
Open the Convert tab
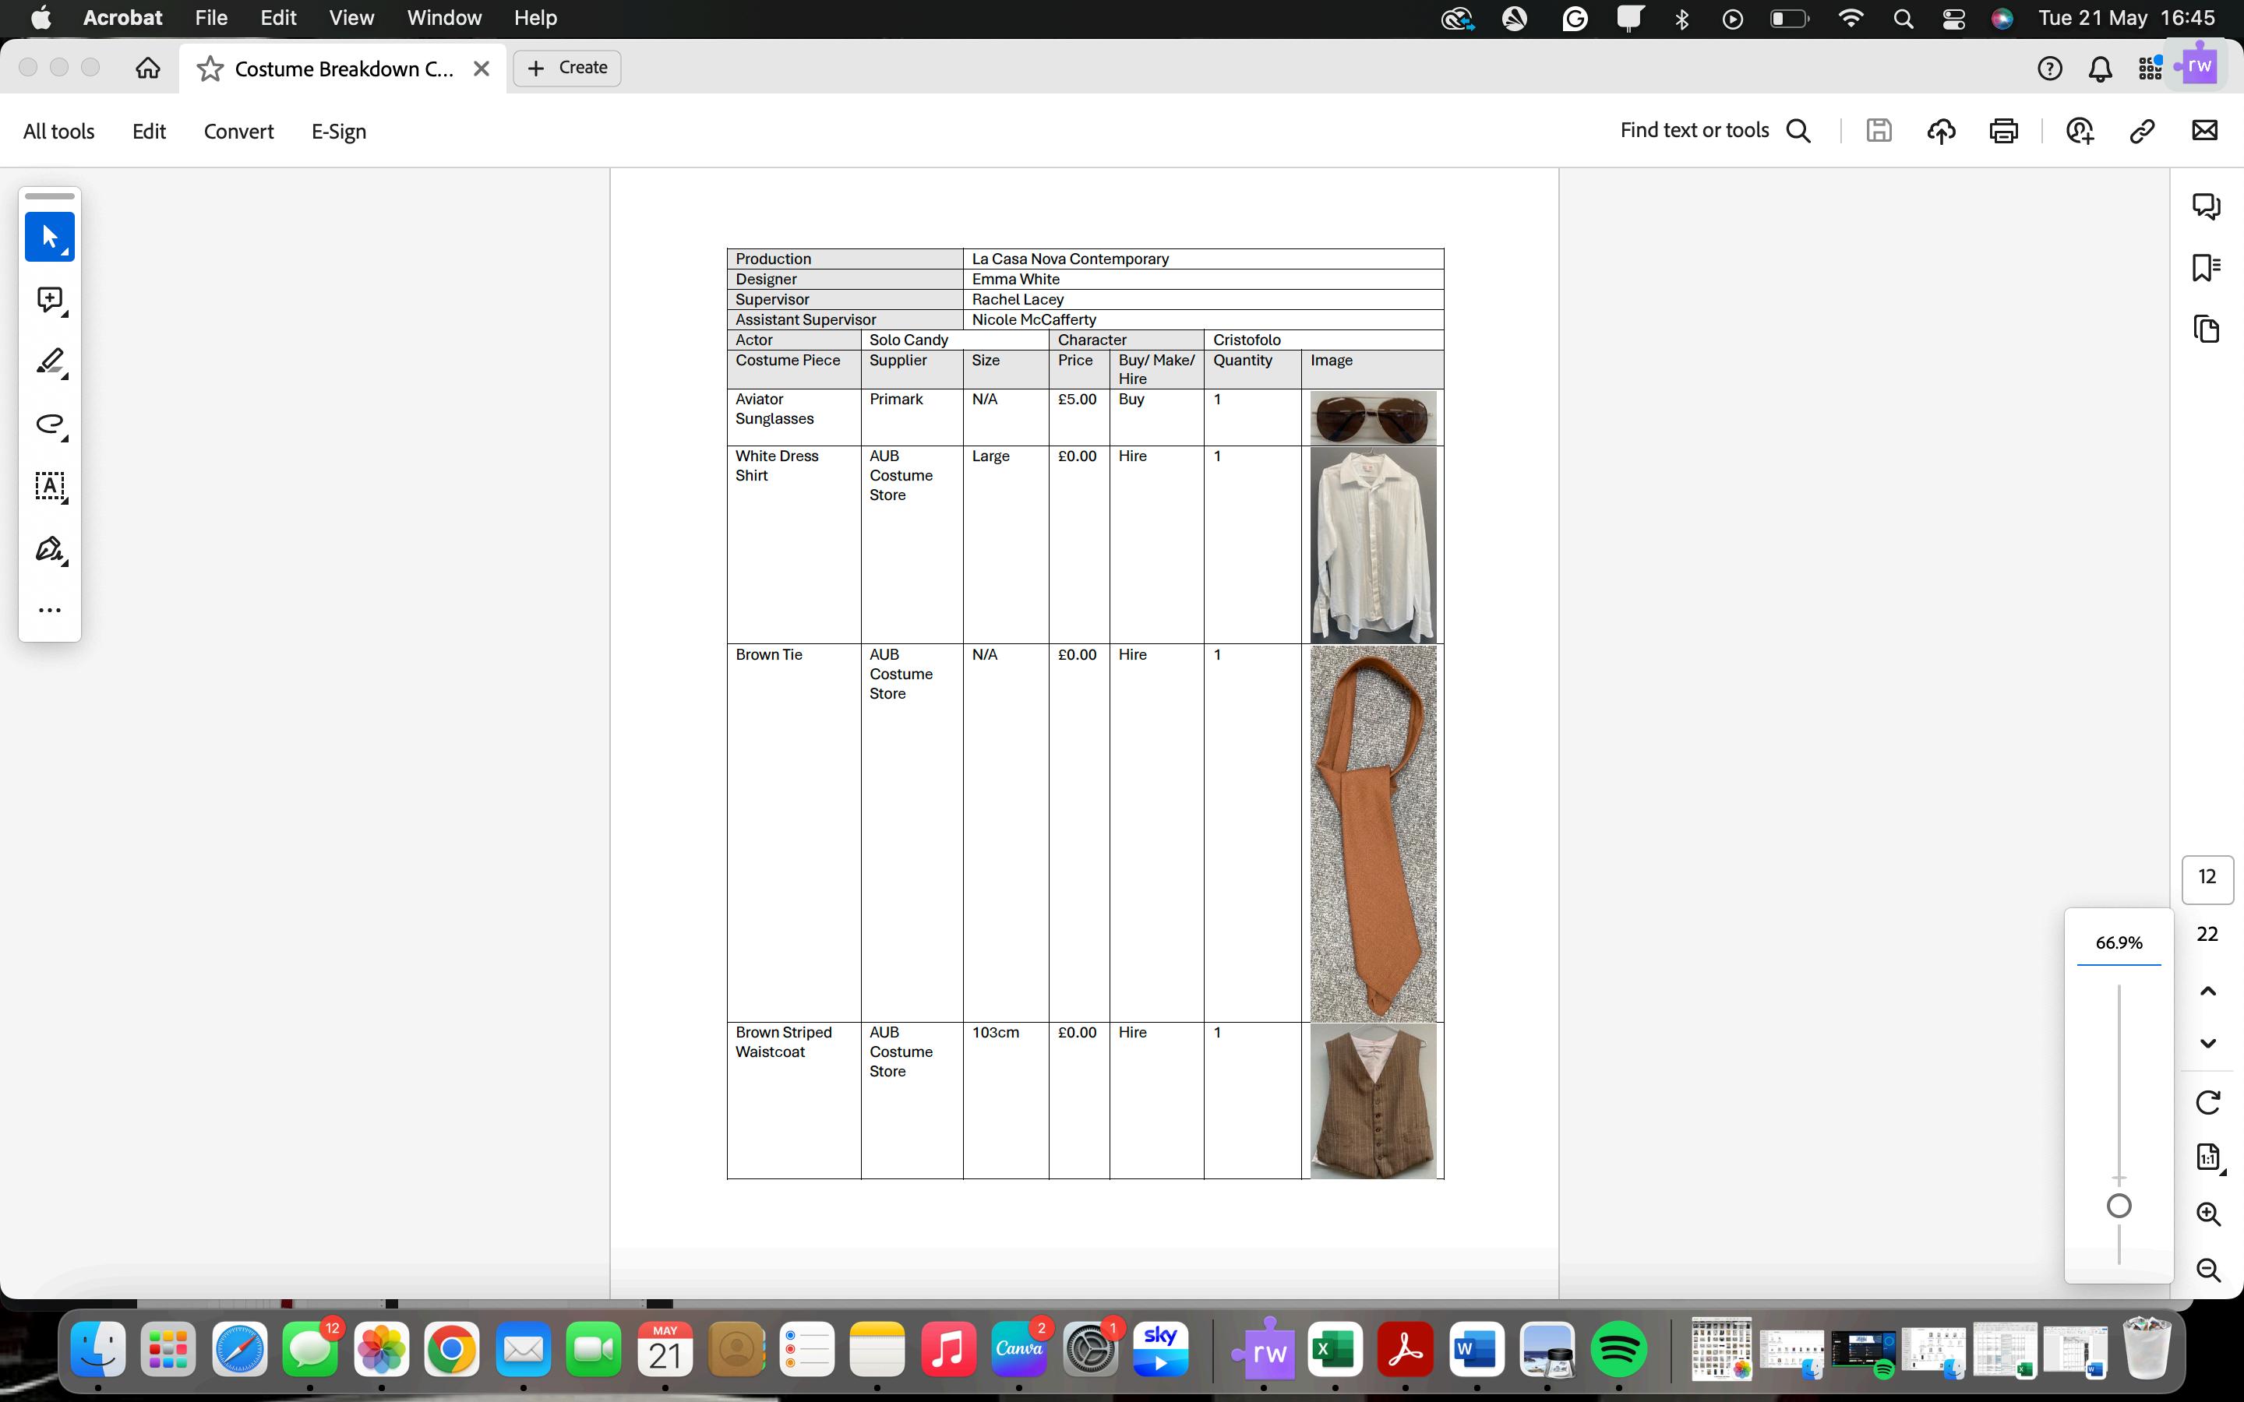point(238,132)
